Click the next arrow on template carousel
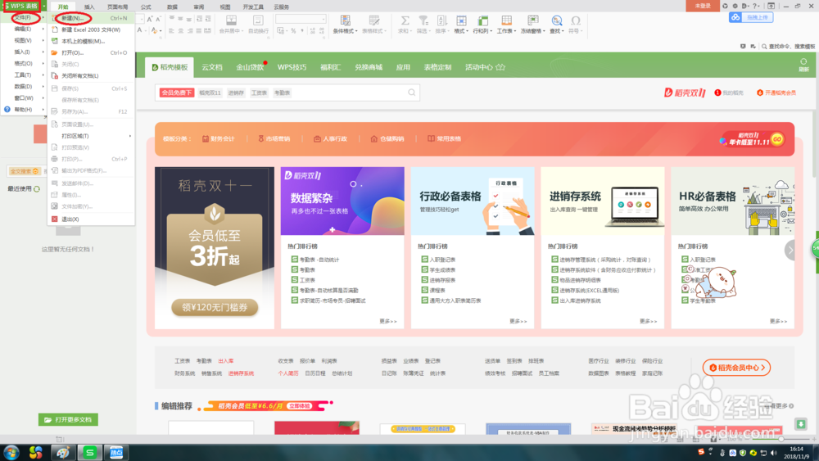Image resolution: width=819 pixels, height=461 pixels. (x=790, y=250)
